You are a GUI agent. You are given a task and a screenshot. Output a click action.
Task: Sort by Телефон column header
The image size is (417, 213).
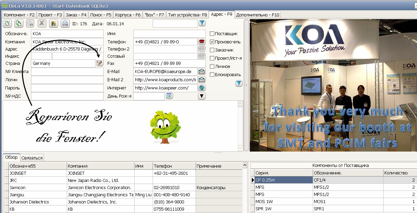(174, 166)
